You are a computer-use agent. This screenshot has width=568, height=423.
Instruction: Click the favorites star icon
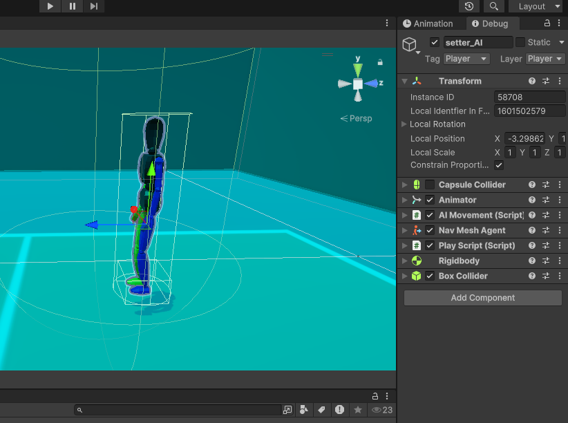(358, 410)
